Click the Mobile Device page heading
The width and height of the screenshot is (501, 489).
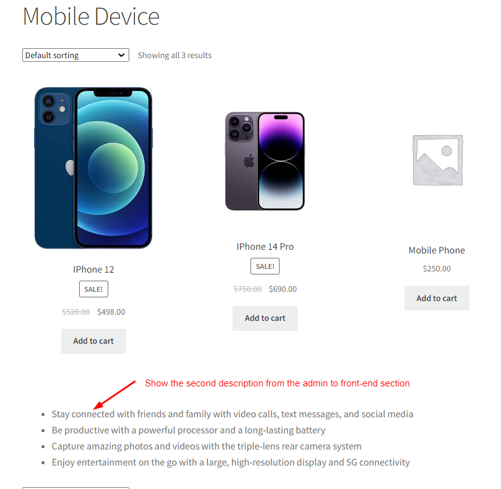[x=91, y=16]
